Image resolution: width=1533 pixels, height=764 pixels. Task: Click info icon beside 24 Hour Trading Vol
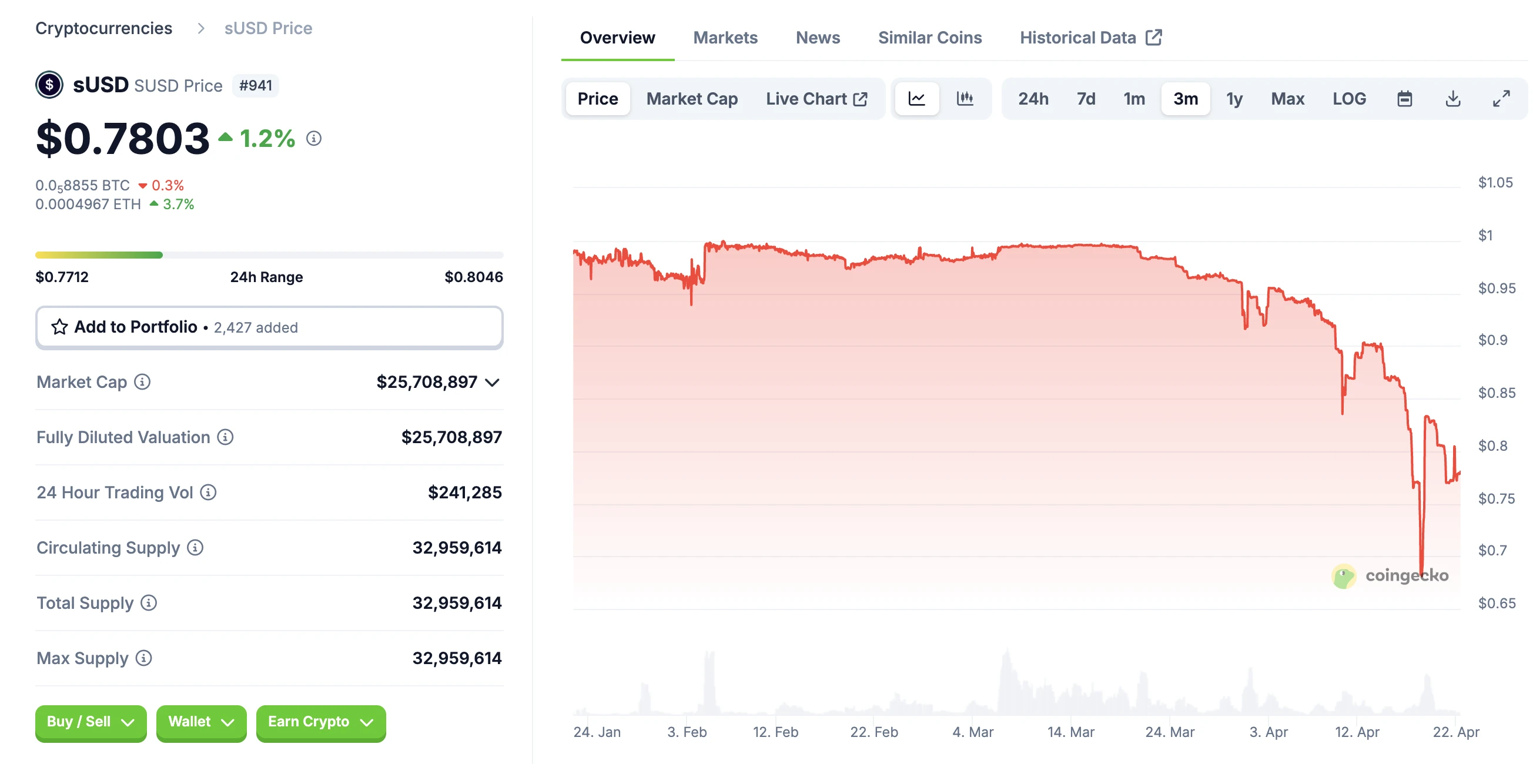click(208, 492)
